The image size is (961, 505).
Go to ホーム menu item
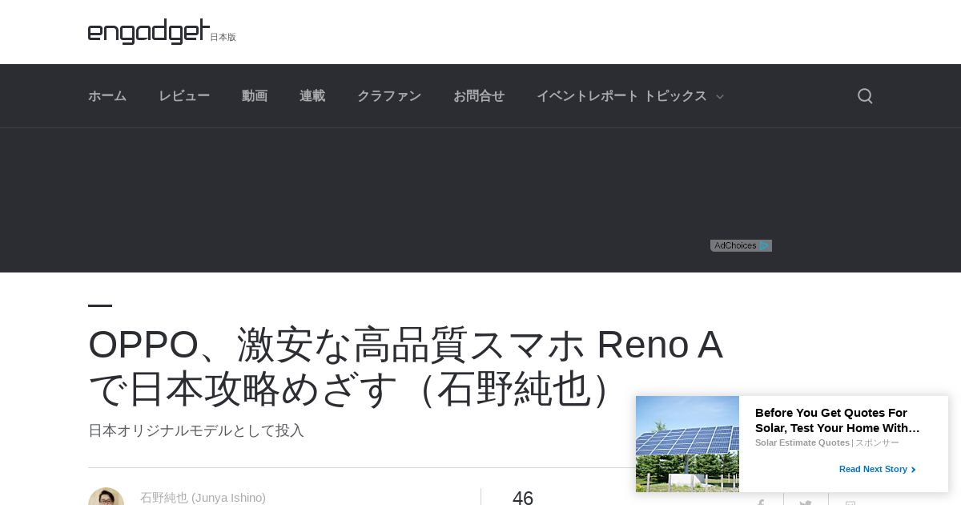[107, 96]
